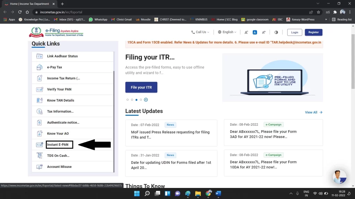Increase font size with A+ button
The image size is (355, 199).
(263, 32)
